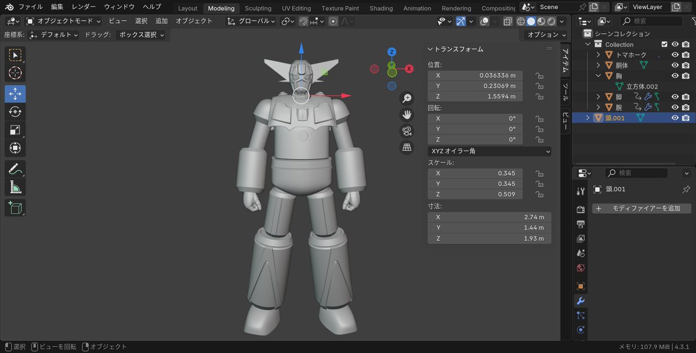Open the 追加 viewport menu
This screenshot has height=353, width=696.
(x=161, y=21)
